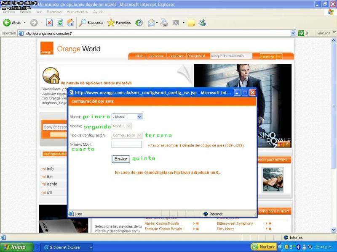This screenshot has width=337, height=252.
Task: Open the Herramientas menu
Action: 78,12
